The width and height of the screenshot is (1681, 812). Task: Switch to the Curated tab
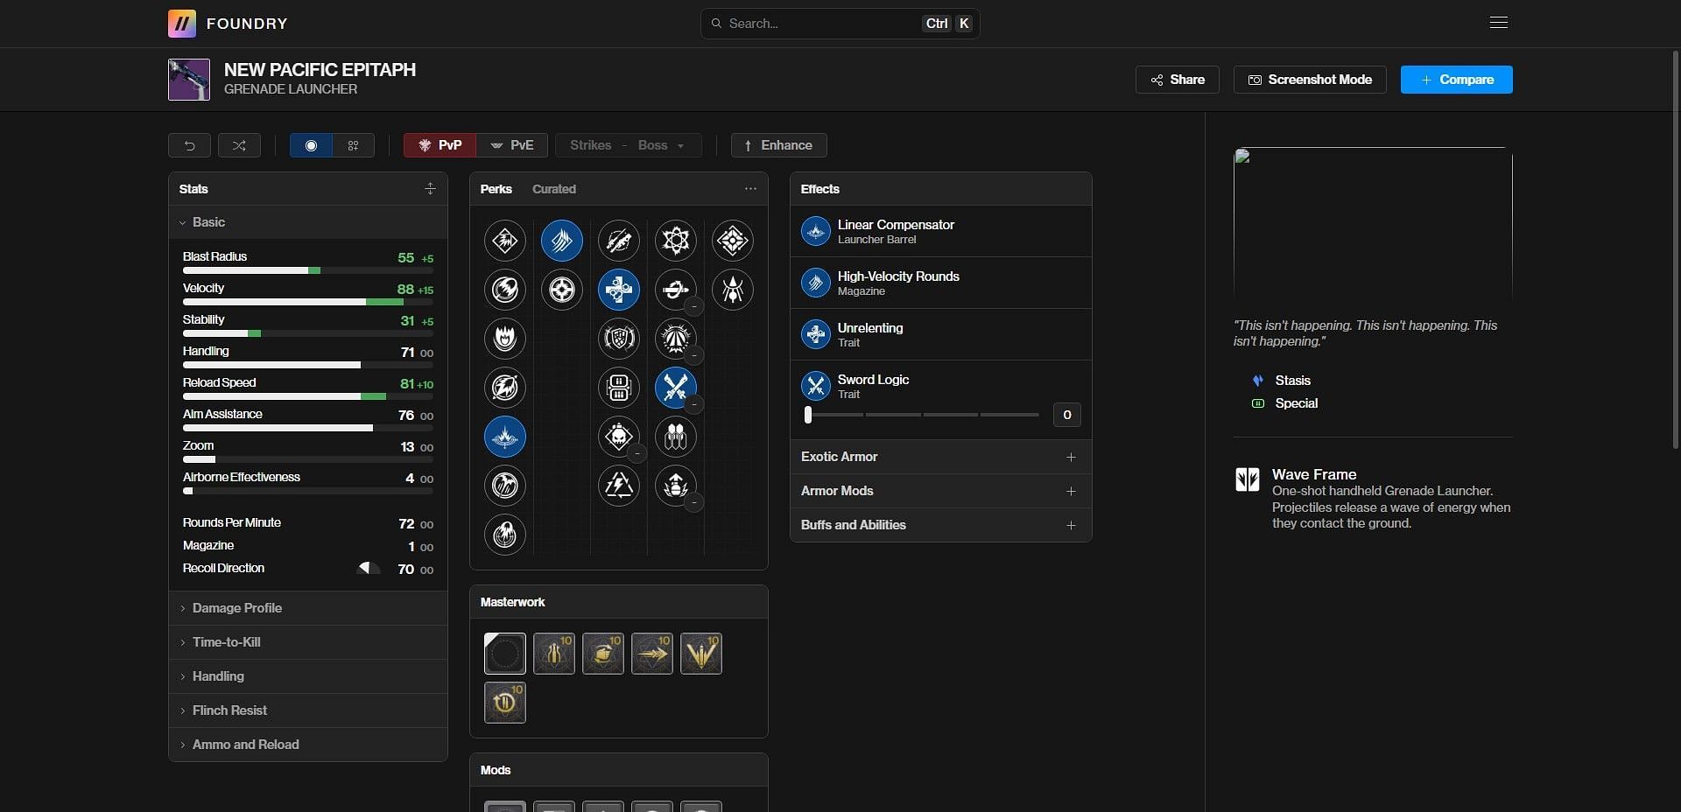pos(554,189)
